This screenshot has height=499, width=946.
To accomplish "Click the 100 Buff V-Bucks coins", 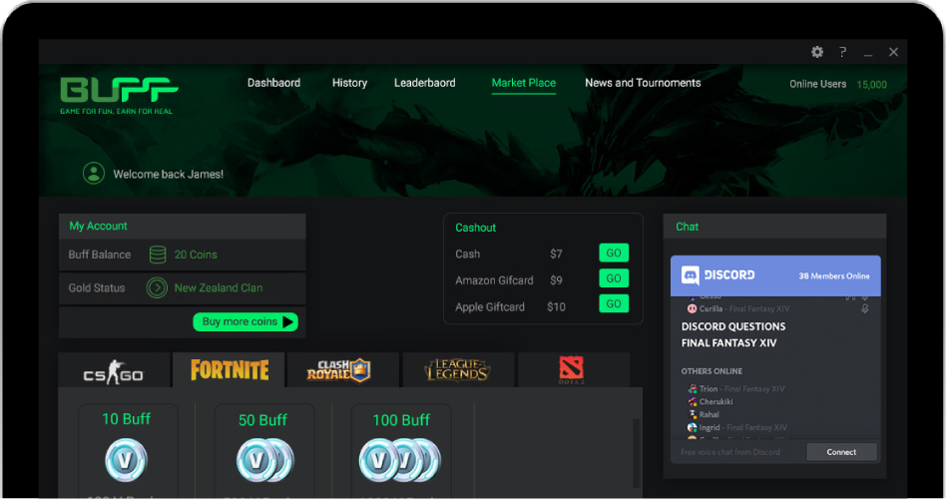I will (400, 460).
